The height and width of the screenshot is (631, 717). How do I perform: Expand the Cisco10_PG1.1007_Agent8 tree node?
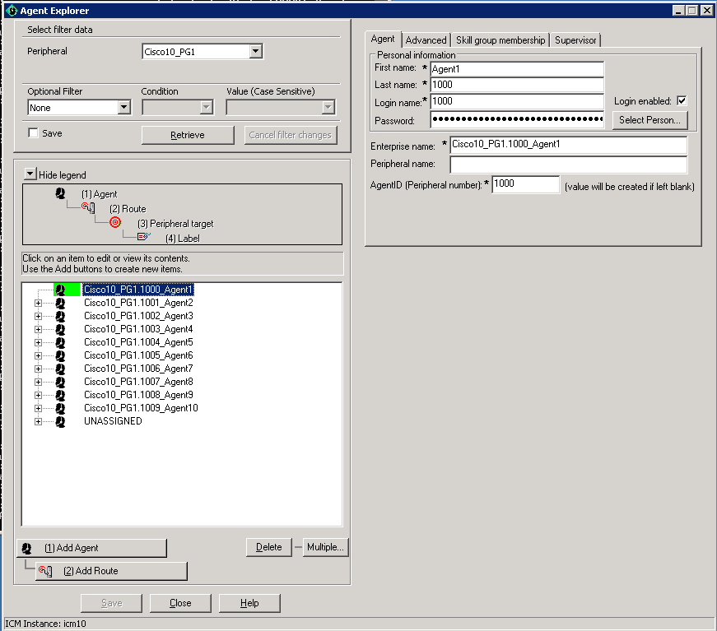pos(39,382)
